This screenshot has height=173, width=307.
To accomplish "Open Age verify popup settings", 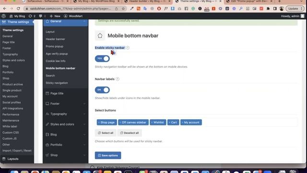I will [57, 54].
